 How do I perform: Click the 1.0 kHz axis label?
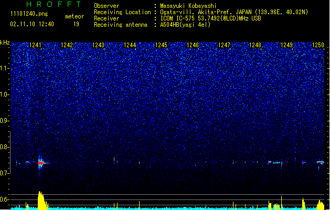(x=5, y=95)
